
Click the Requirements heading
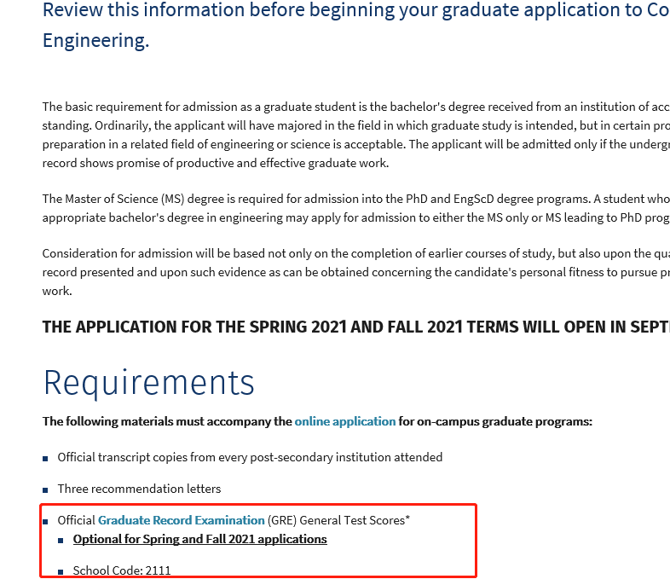[149, 382]
